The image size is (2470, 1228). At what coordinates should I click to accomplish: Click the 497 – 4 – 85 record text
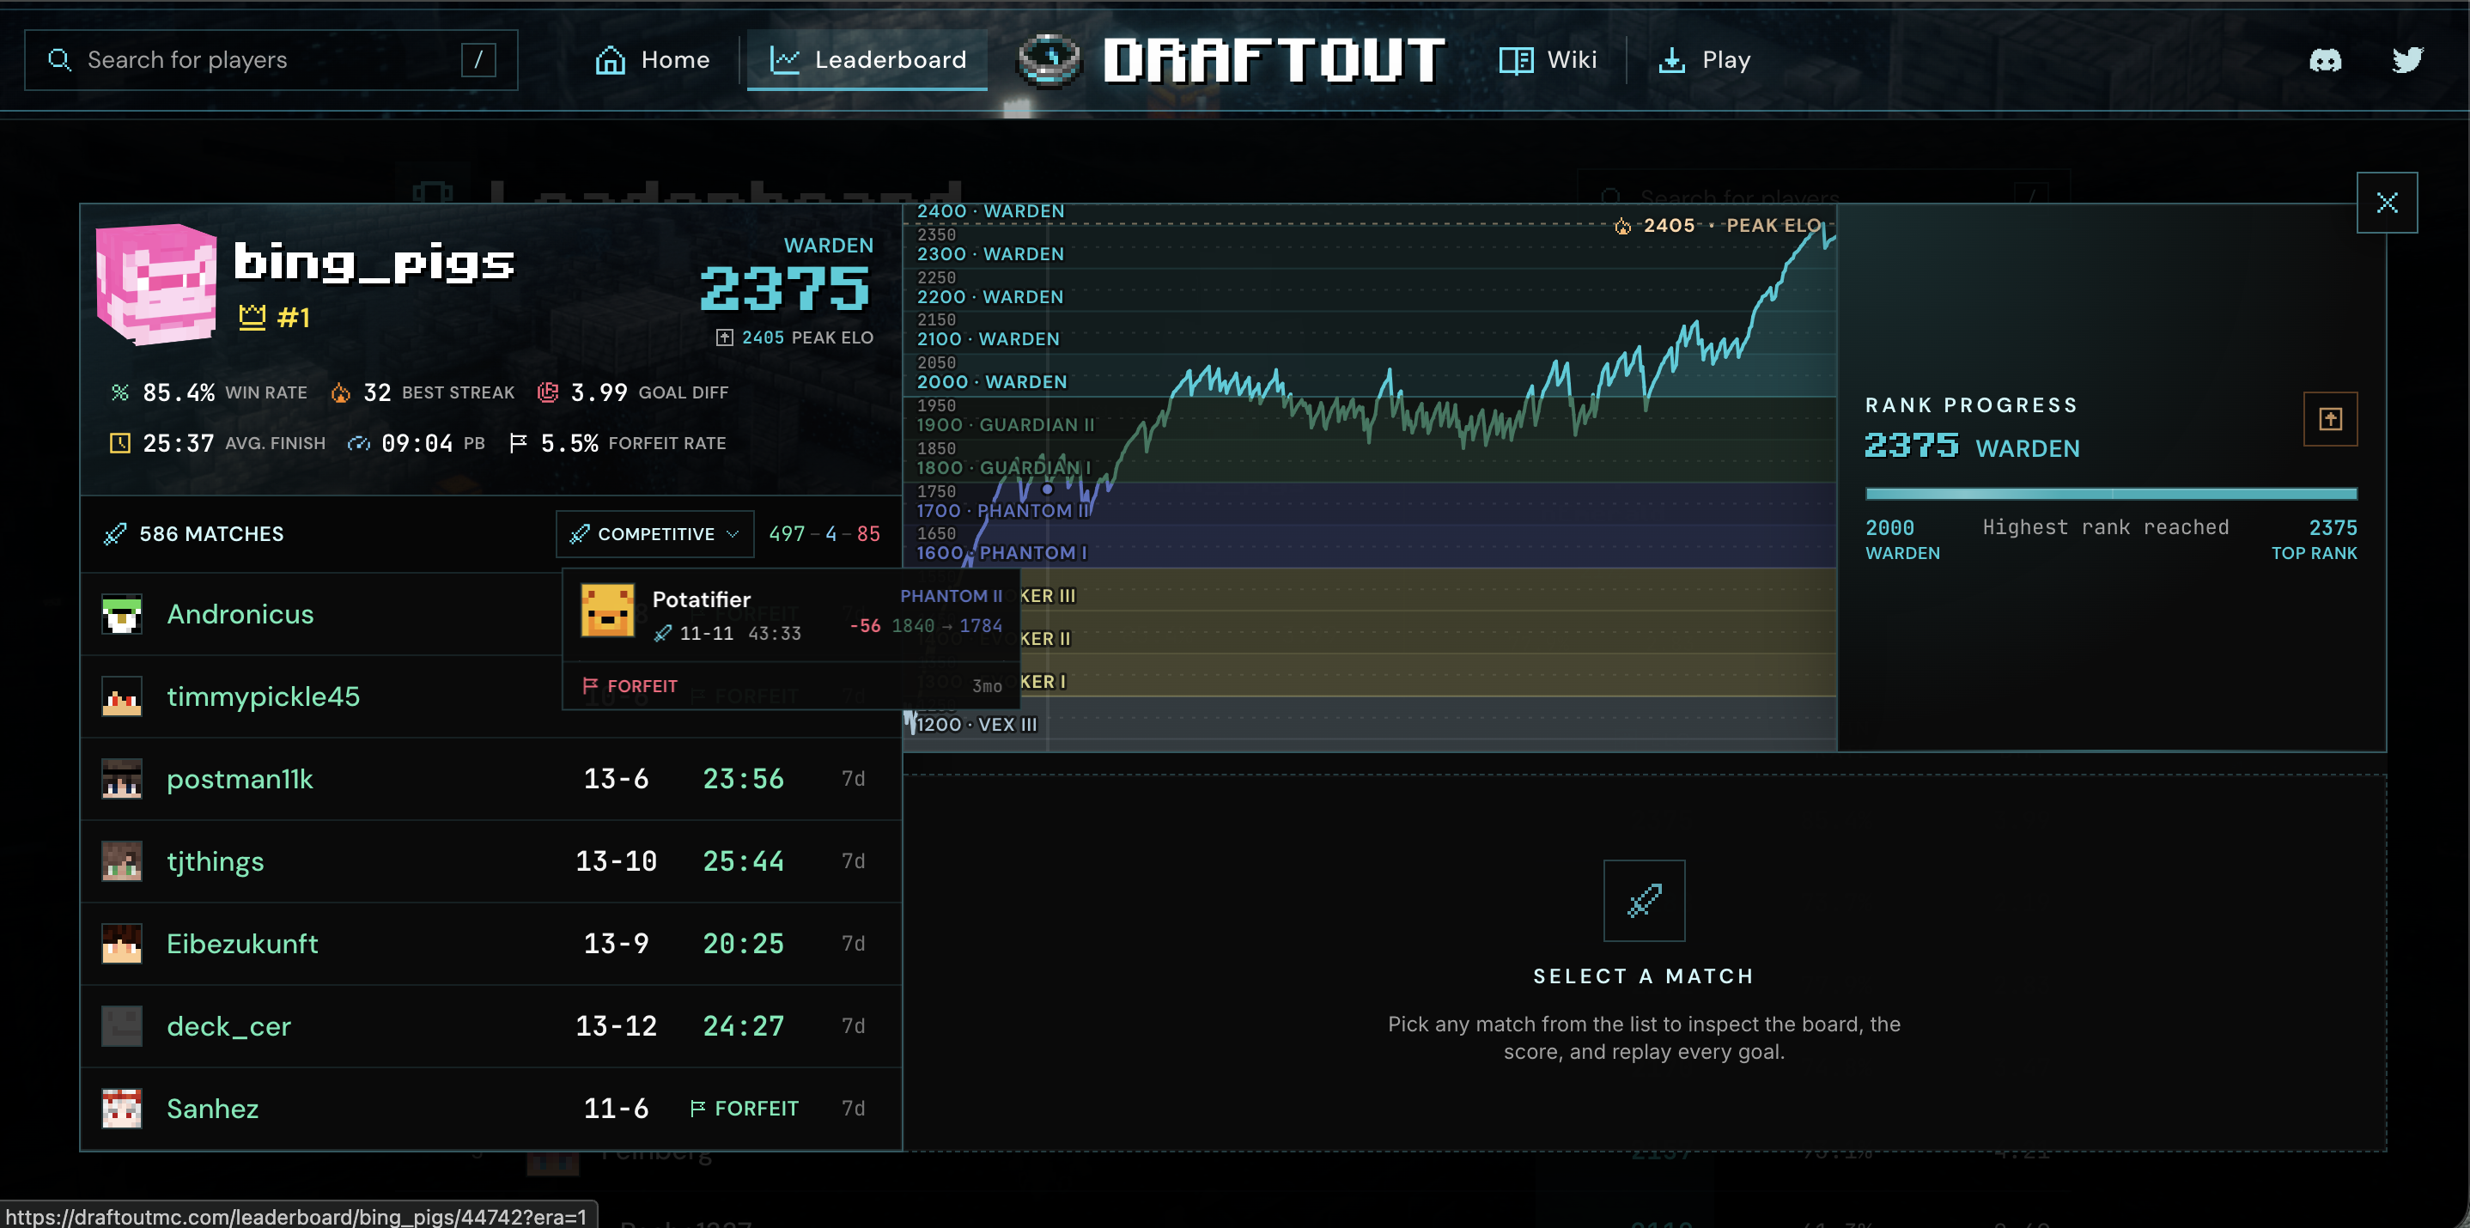(824, 534)
